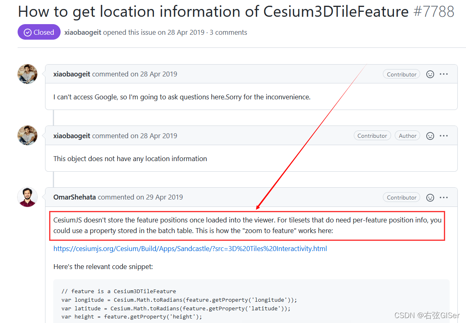Open three-dot options menu on first xiaobaogeit comment

tap(444, 74)
